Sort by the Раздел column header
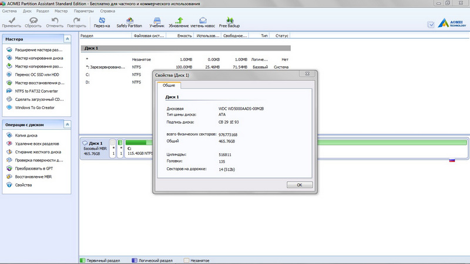 pos(105,36)
